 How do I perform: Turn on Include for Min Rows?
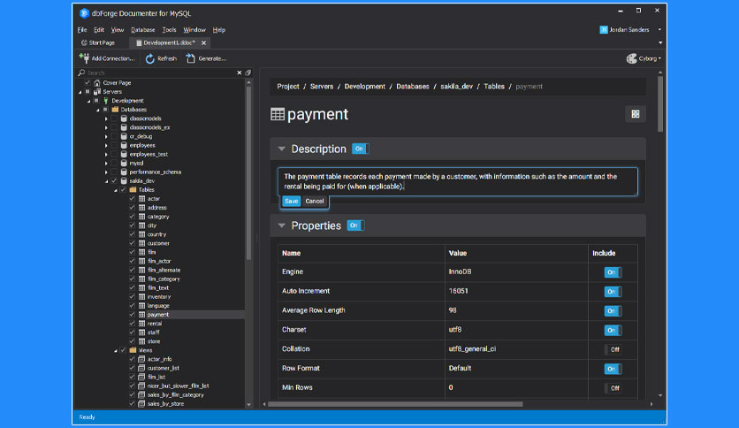613,388
